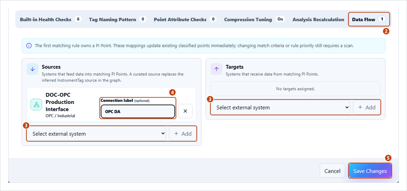The image size is (407, 191).
Task: Select the Compression Tuning tab
Action: click(x=254, y=19)
